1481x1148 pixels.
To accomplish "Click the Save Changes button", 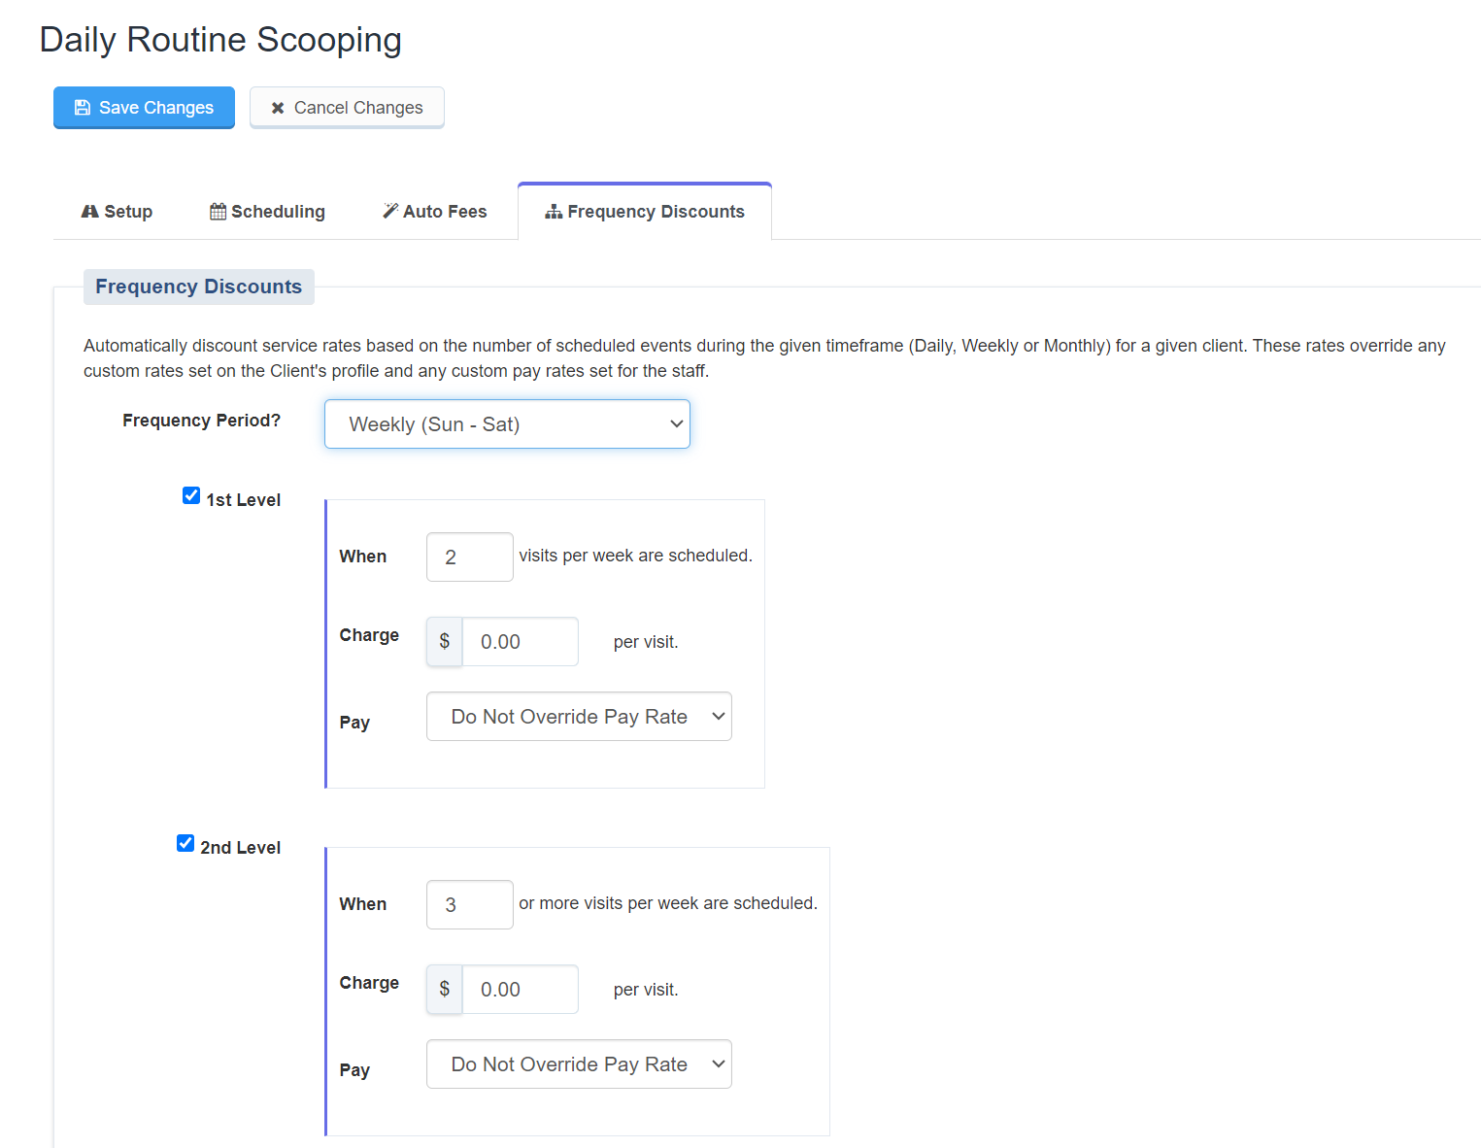I will tap(144, 107).
